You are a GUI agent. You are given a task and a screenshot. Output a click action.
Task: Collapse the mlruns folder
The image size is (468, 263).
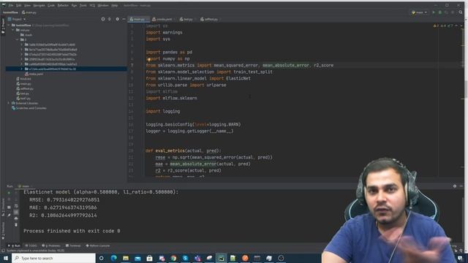click(x=13, y=30)
